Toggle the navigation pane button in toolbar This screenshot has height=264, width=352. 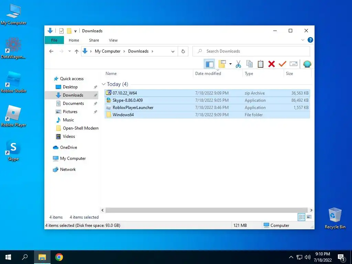coord(209,64)
